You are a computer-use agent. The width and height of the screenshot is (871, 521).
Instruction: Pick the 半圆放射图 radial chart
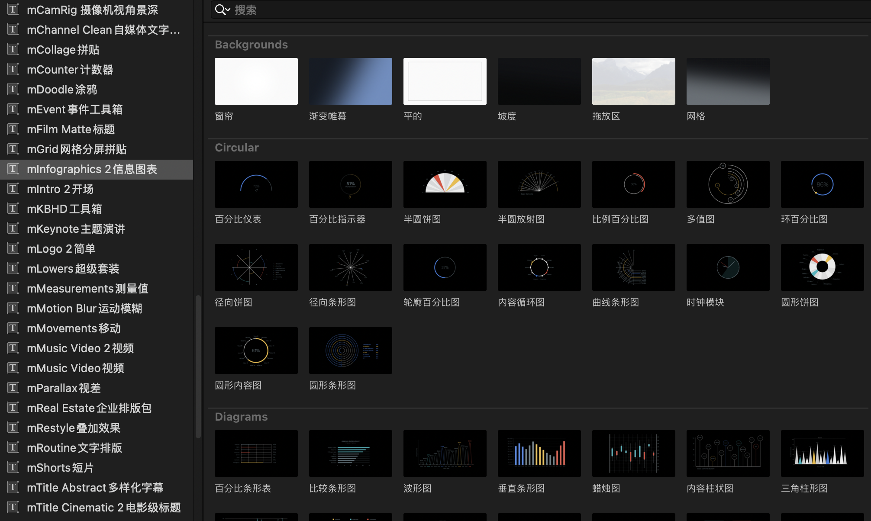[x=539, y=184]
